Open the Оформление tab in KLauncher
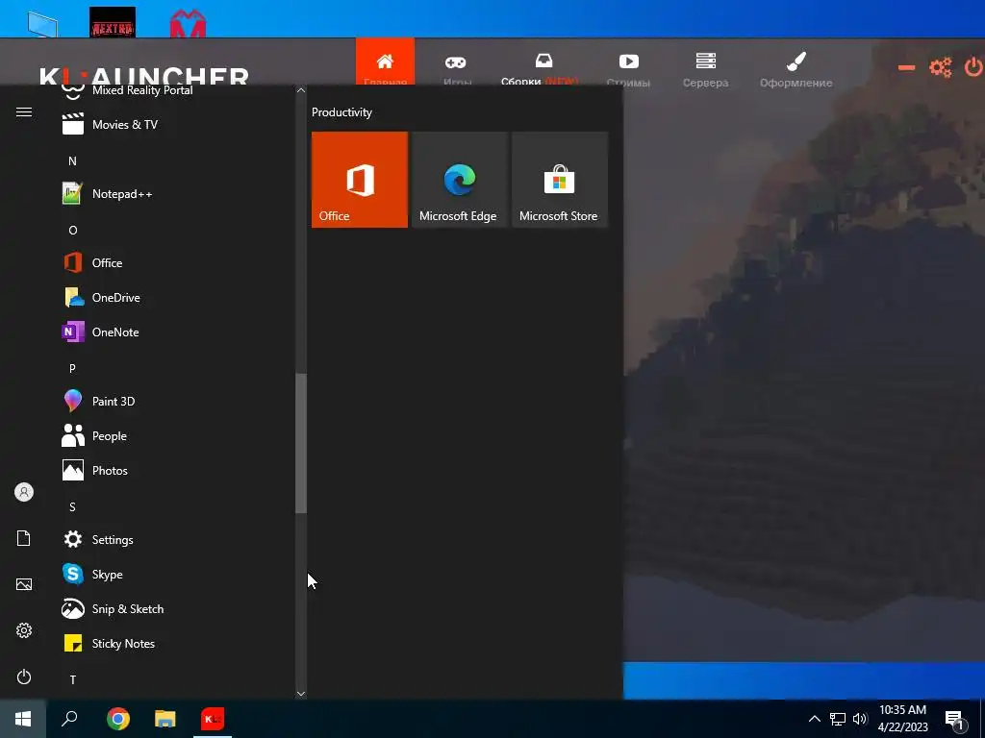The image size is (985, 738). [x=796, y=70]
